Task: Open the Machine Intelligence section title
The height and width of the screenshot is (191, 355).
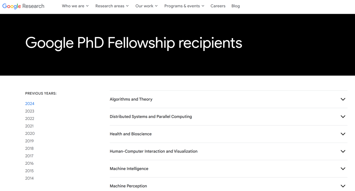Action: [129, 169]
